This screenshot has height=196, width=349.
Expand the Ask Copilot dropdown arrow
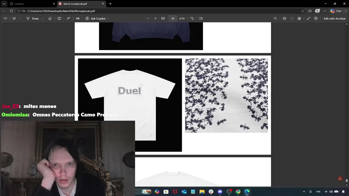point(108,19)
